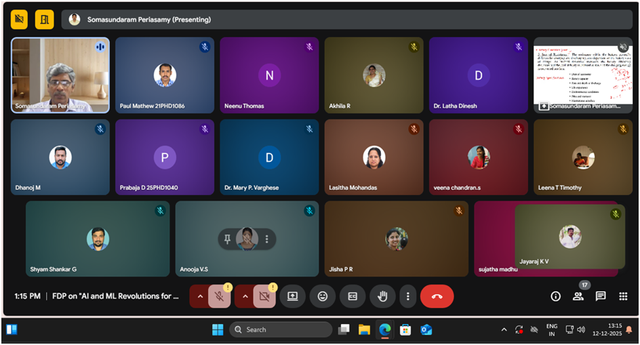Pin Anooja V.S tile using pin icon
The height and width of the screenshot is (345, 640).
point(228,239)
